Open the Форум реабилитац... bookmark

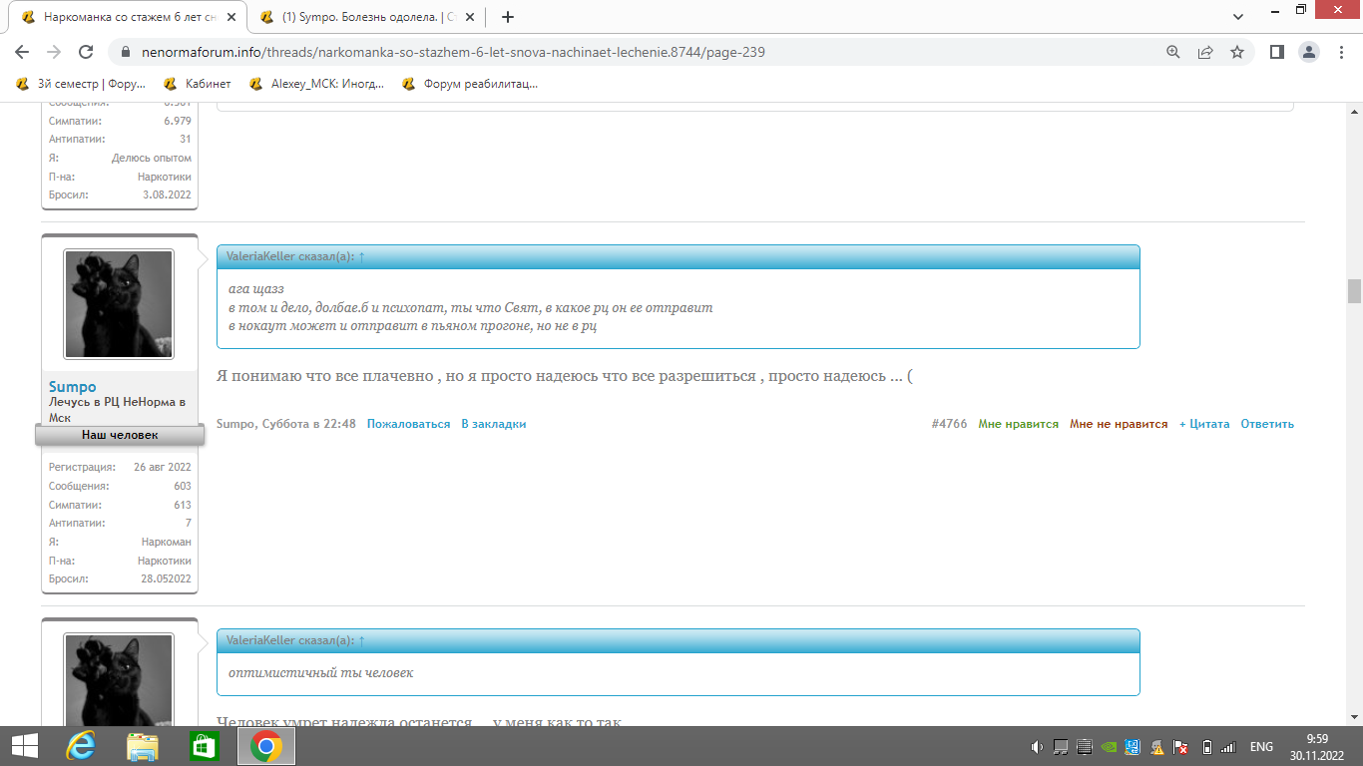point(470,84)
